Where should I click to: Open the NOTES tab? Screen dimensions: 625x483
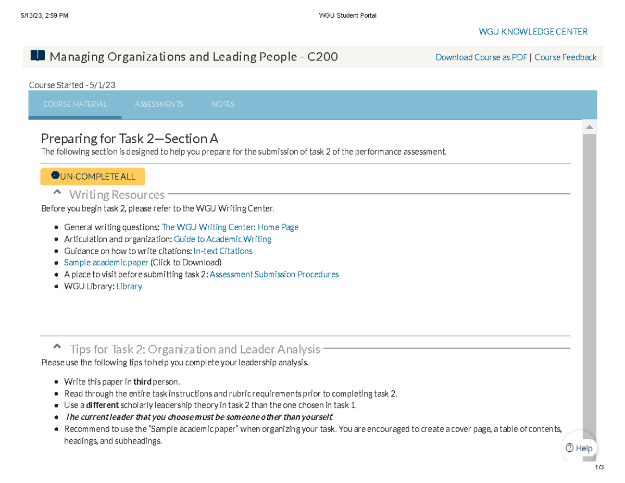pos(223,104)
